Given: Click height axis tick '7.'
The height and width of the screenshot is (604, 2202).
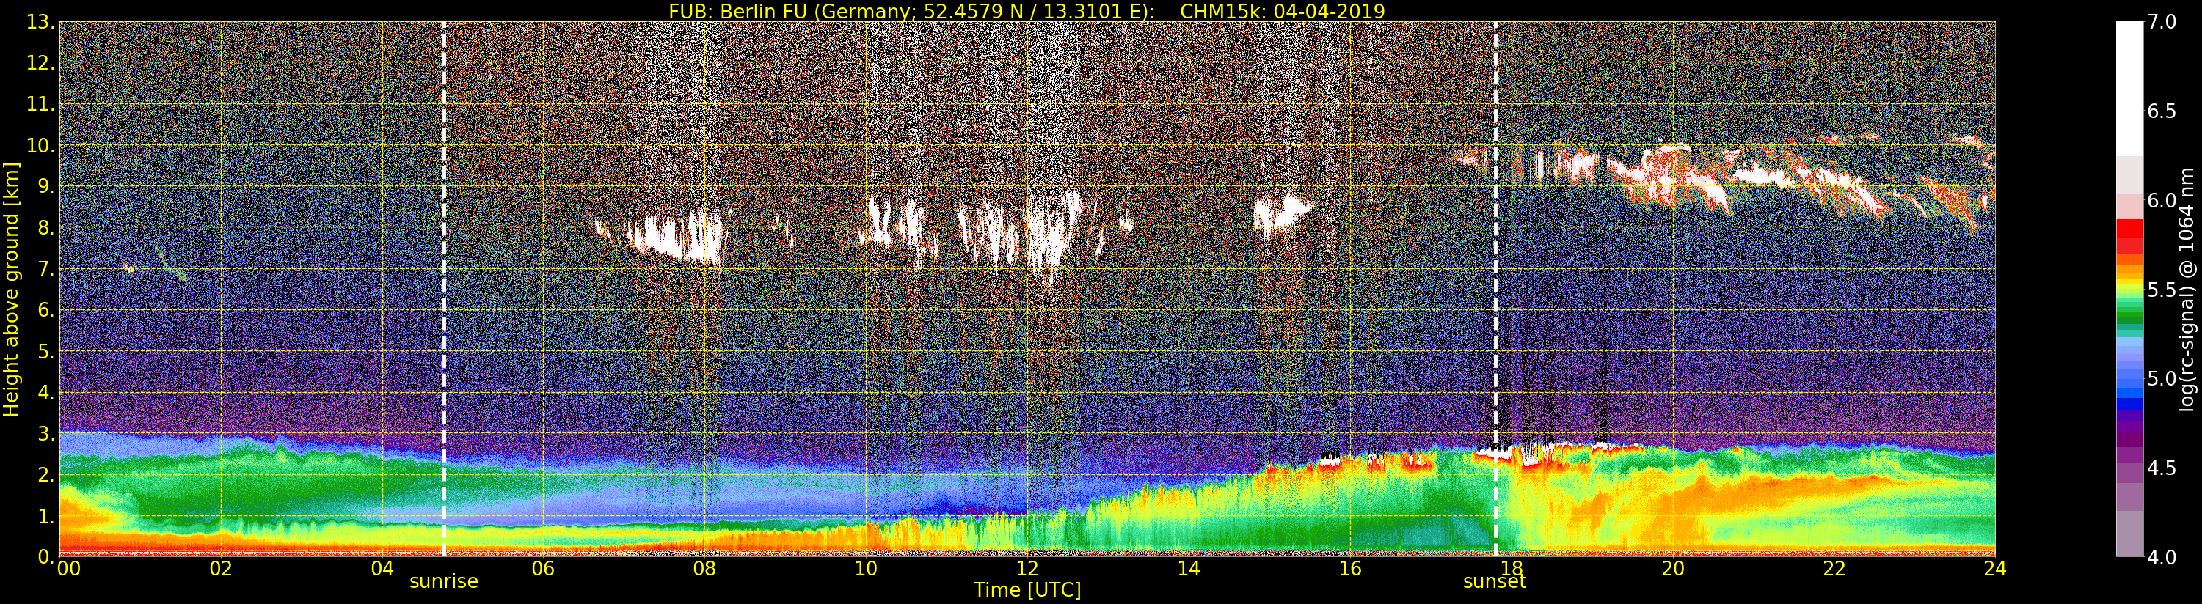Looking at the screenshot, I should pyautogui.click(x=45, y=269).
